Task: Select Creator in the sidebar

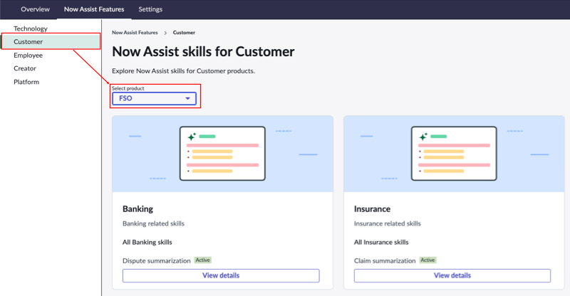Action: [25, 68]
